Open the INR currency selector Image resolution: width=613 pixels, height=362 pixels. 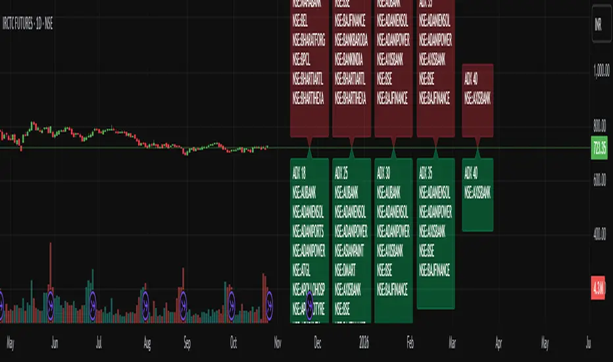coord(601,24)
